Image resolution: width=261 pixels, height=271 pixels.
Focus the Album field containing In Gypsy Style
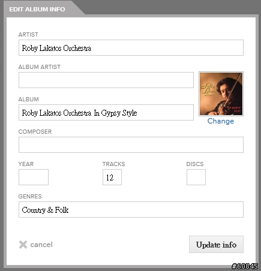[x=106, y=113]
